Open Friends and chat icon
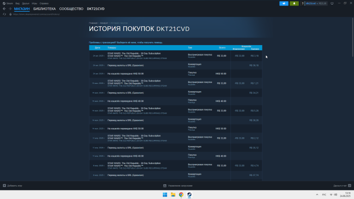This screenshot has height=199, width=354. 349,186
